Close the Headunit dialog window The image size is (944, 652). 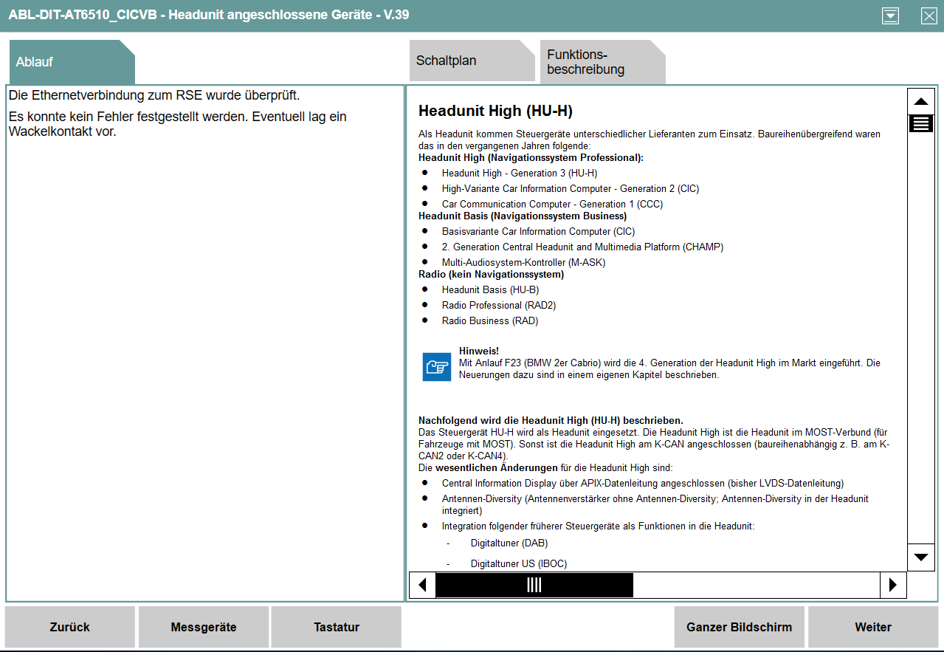click(x=929, y=16)
